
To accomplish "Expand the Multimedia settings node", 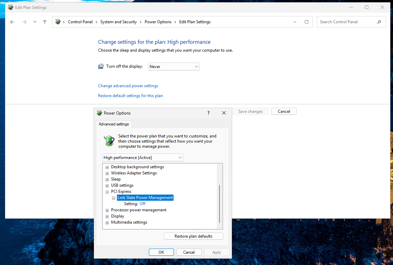I will click(107, 223).
